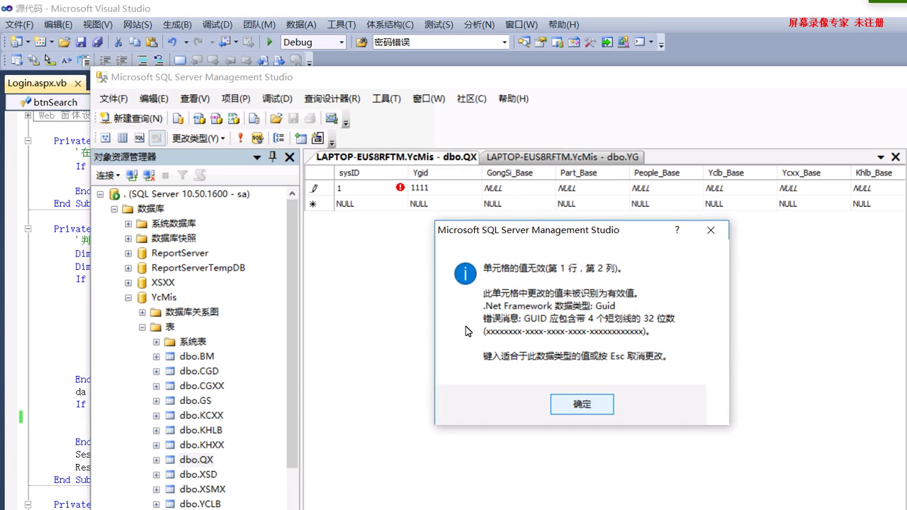The width and height of the screenshot is (907, 510).
Task: Click the Open File icon in SSMS toolbar
Action: (276, 118)
